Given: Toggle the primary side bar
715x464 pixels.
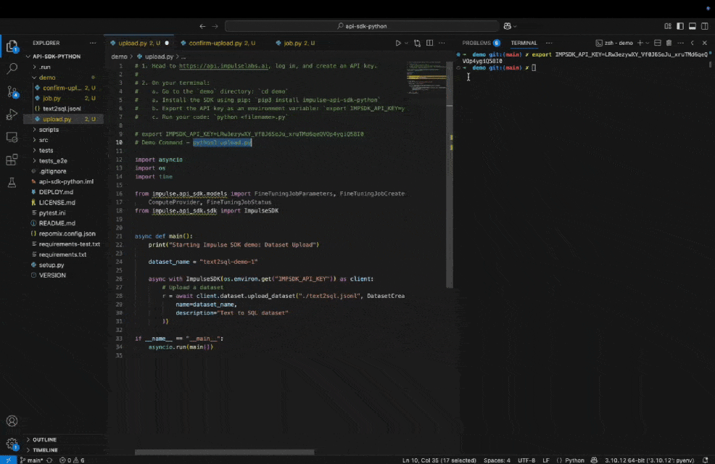Looking at the screenshot, I should 680,26.
